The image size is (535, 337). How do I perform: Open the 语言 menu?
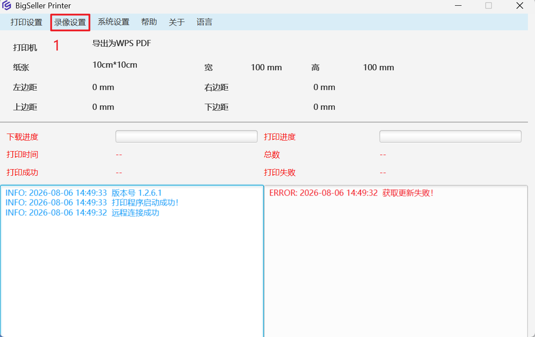[205, 22]
